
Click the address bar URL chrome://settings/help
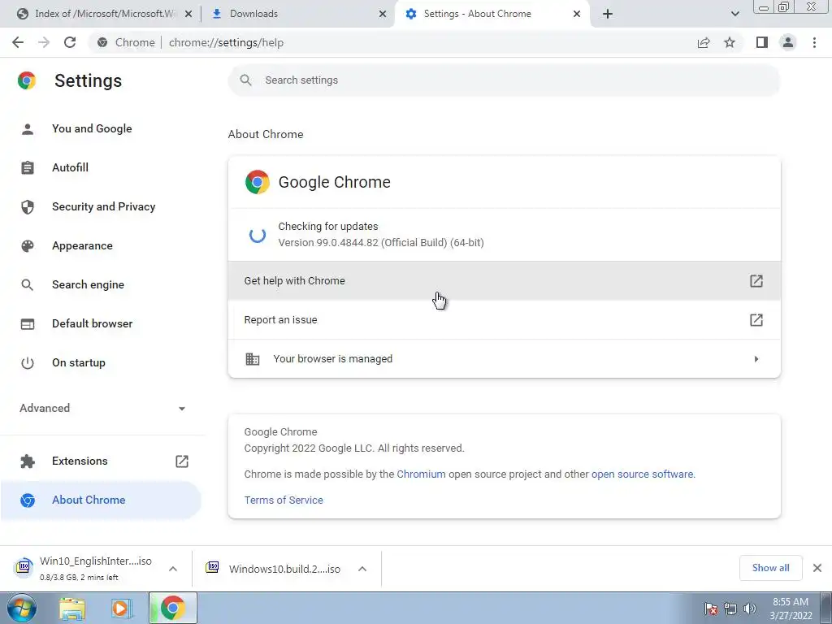(226, 42)
